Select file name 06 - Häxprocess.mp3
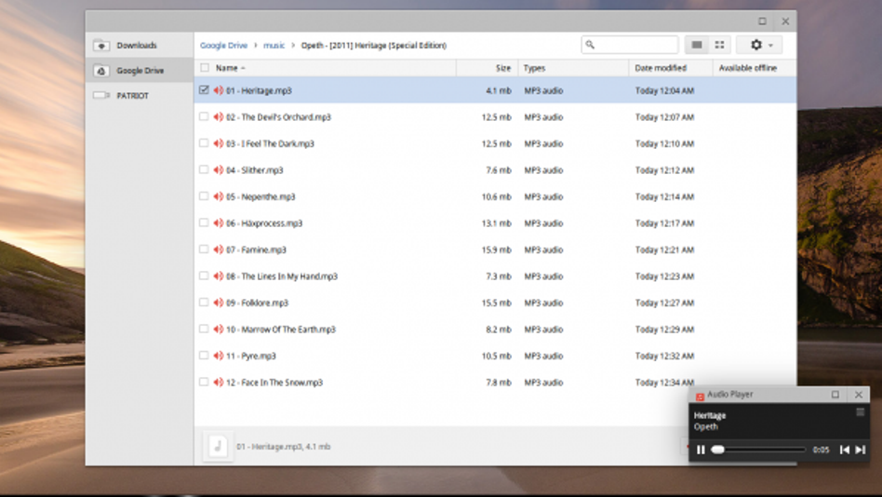 pos(264,222)
